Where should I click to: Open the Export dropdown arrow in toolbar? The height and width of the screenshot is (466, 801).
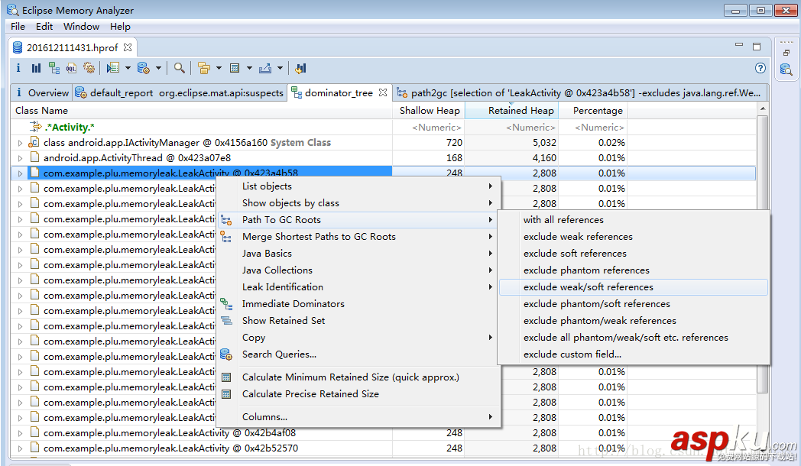280,68
